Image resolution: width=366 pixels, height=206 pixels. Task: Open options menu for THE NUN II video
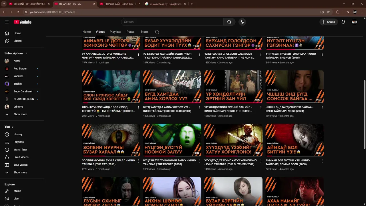click(261, 54)
